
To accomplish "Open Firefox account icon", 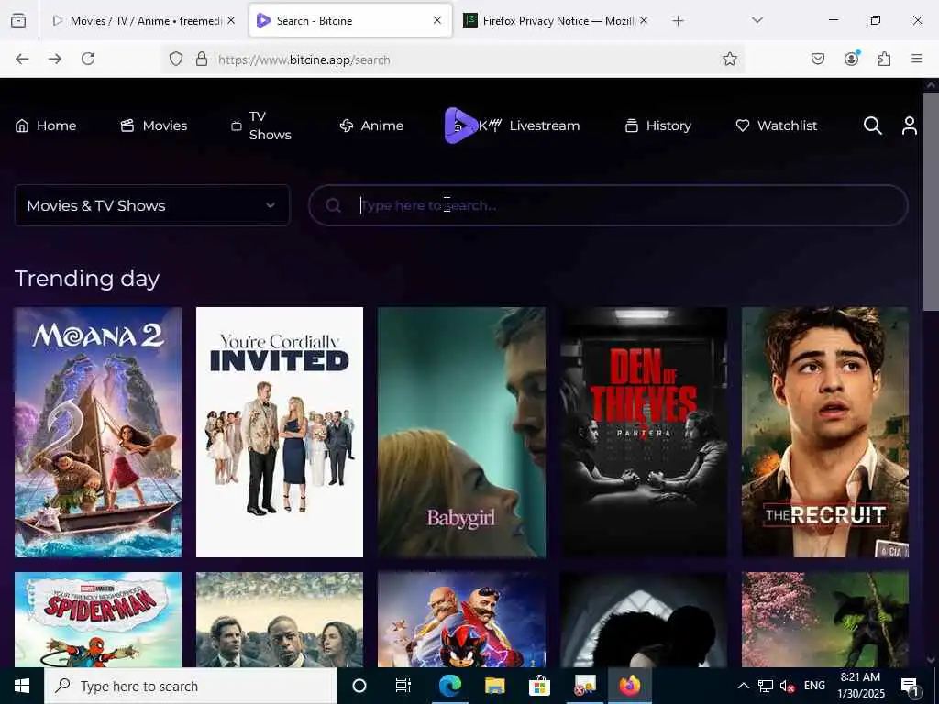I will click(x=851, y=59).
